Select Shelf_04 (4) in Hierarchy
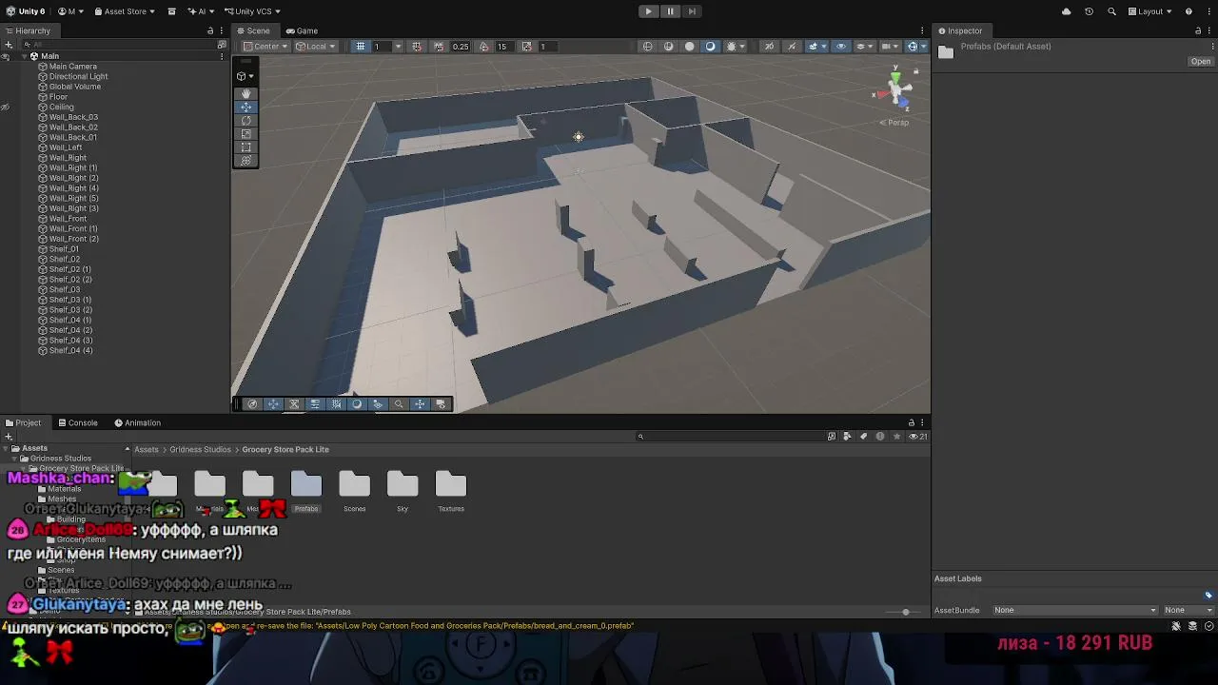 pos(70,350)
